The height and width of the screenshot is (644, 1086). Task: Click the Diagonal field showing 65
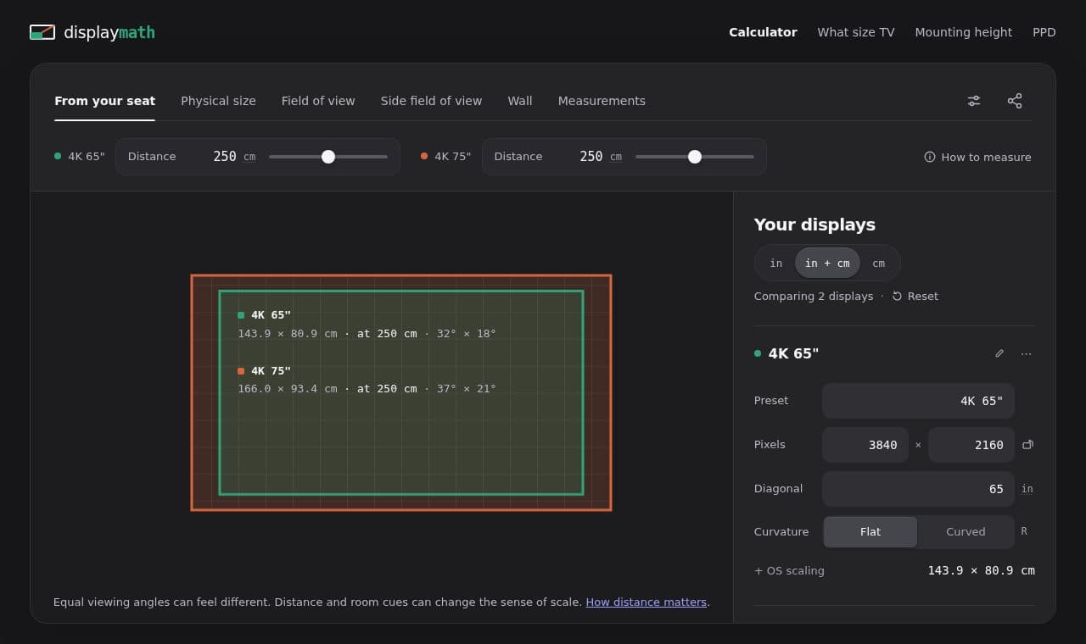pos(918,489)
